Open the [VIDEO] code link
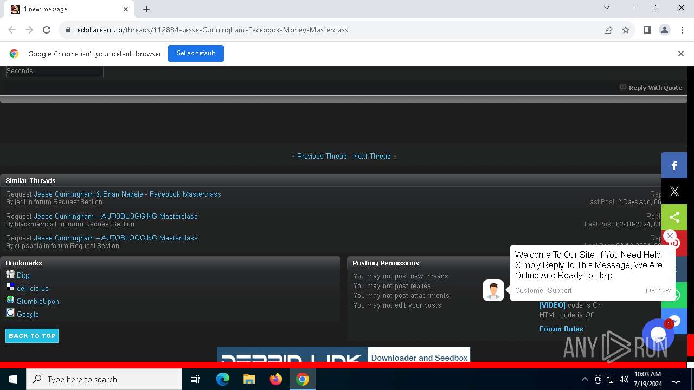The width and height of the screenshot is (694, 390). 552,305
